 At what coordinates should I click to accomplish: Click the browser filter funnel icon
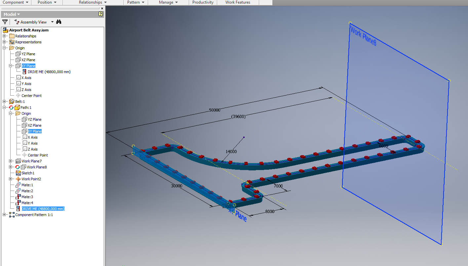point(5,22)
